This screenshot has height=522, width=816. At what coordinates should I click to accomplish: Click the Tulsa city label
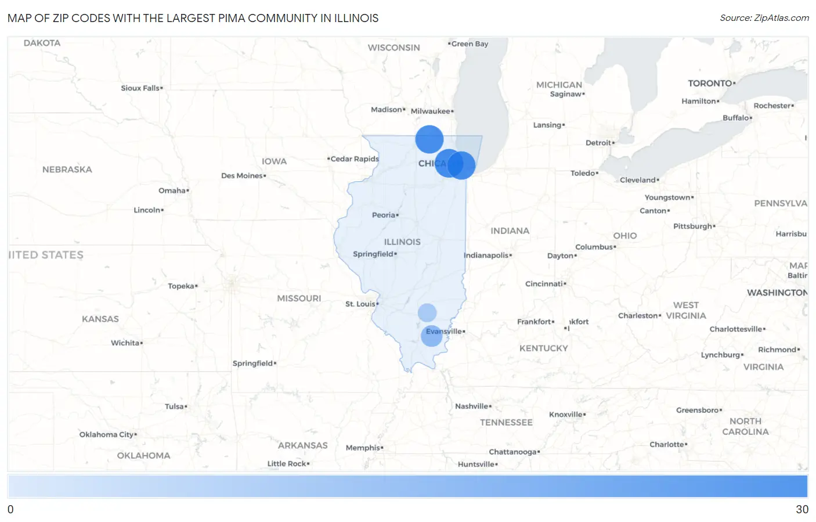coord(175,406)
